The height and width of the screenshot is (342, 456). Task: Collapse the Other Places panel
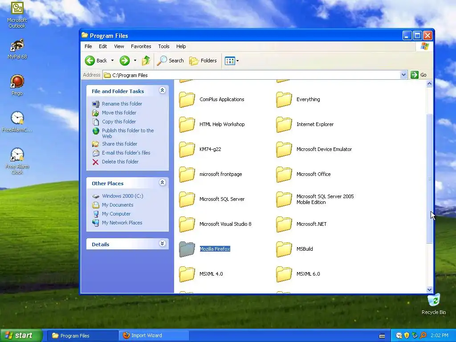tap(162, 183)
